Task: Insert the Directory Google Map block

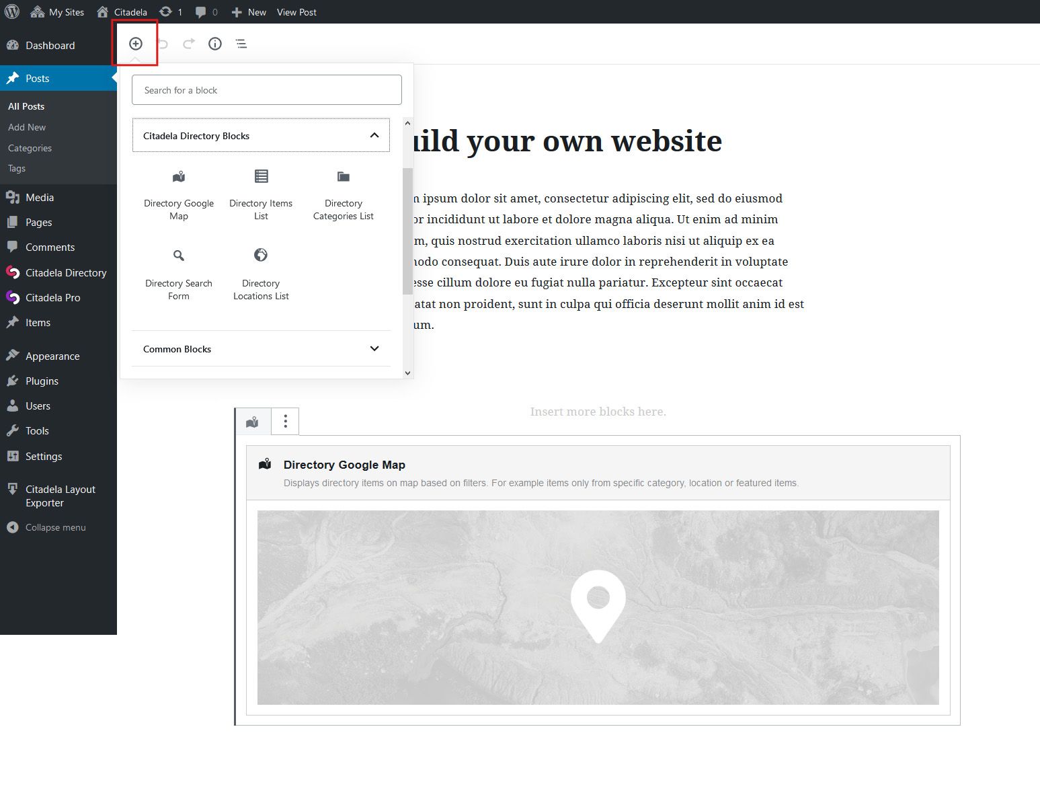Action: (x=179, y=195)
